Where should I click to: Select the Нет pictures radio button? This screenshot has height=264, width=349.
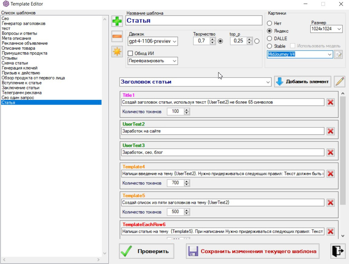269,23
